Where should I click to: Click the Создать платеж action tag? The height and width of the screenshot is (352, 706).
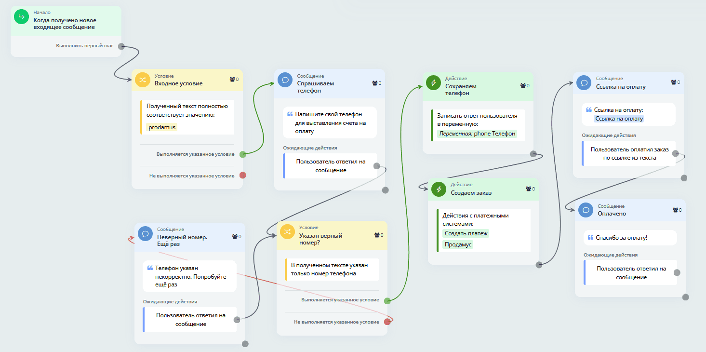point(466,233)
